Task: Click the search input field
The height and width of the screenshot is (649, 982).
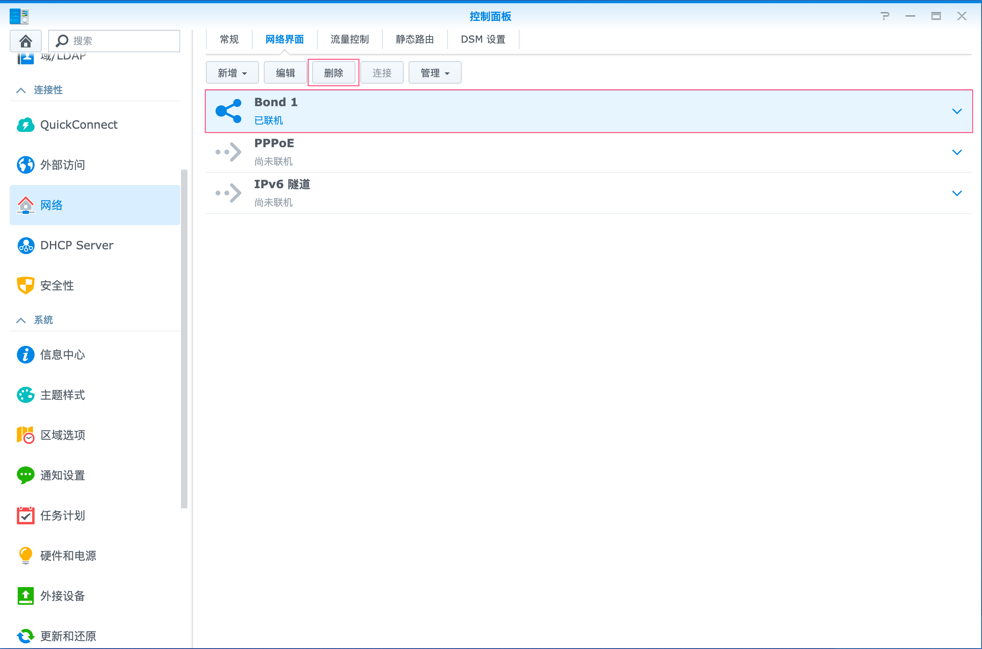Action: [x=114, y=41]
